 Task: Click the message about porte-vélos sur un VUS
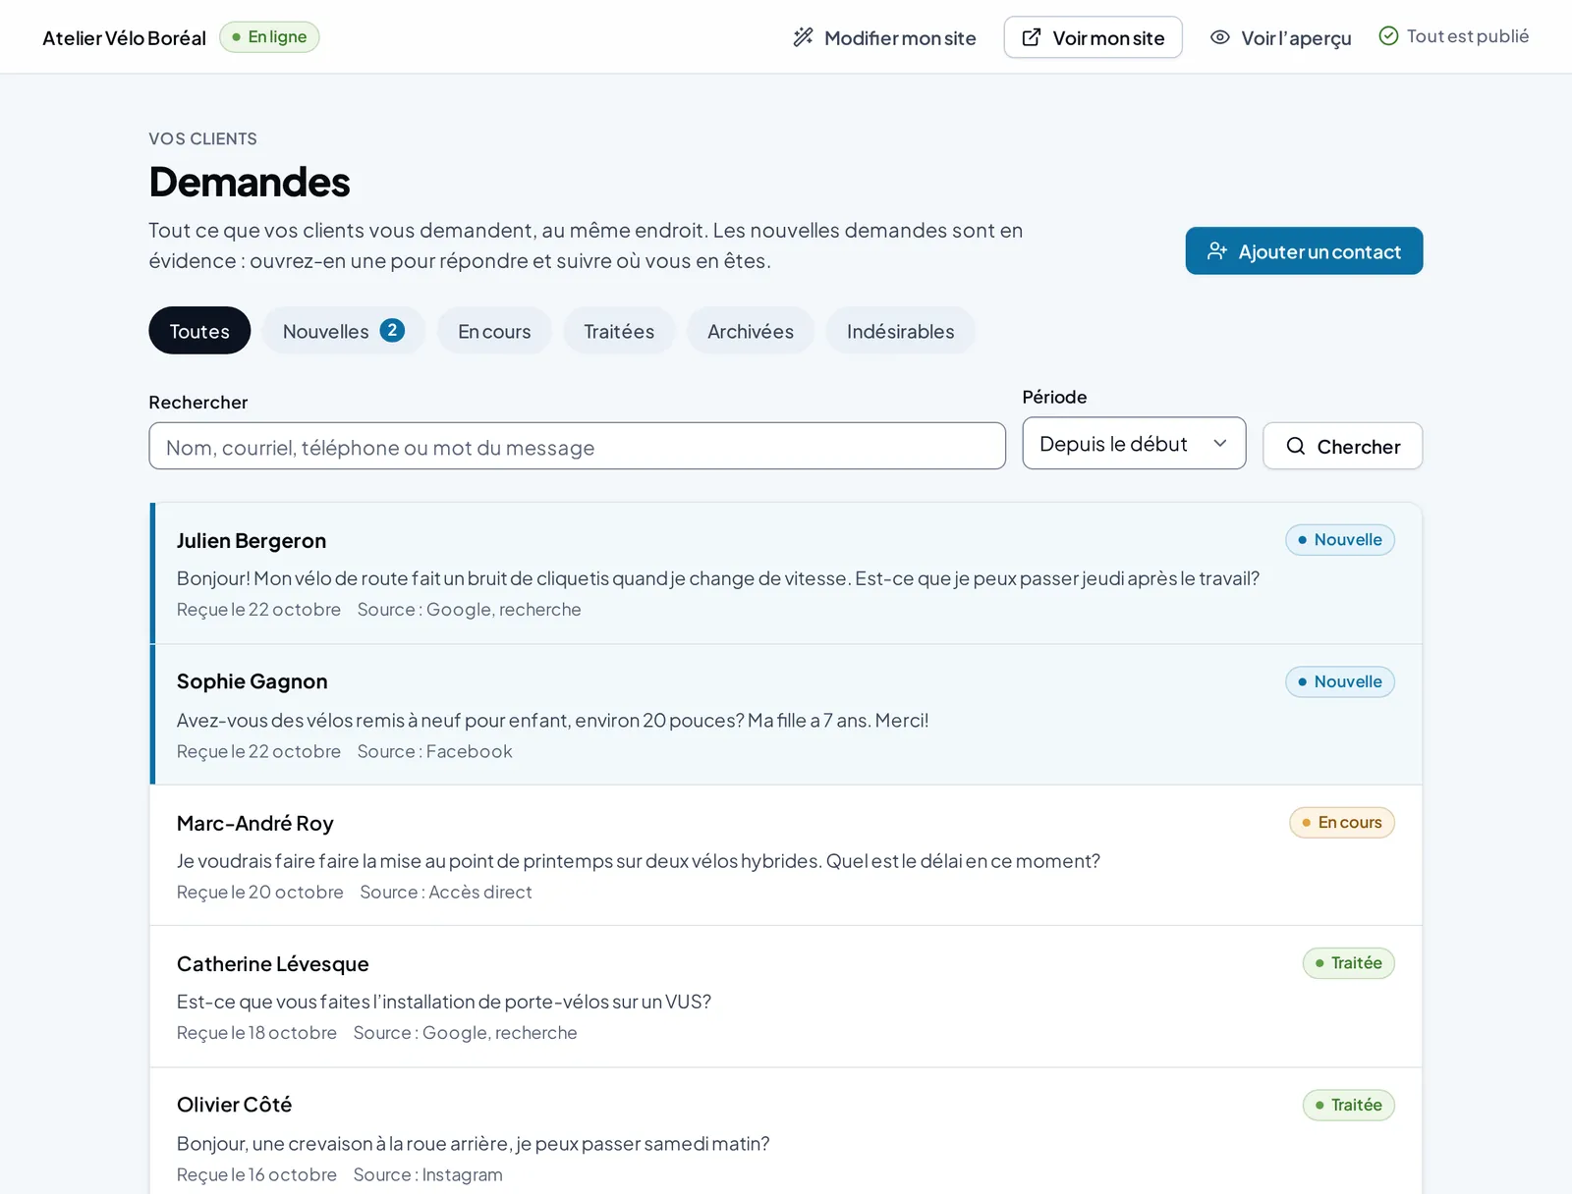click(444, 1002)
